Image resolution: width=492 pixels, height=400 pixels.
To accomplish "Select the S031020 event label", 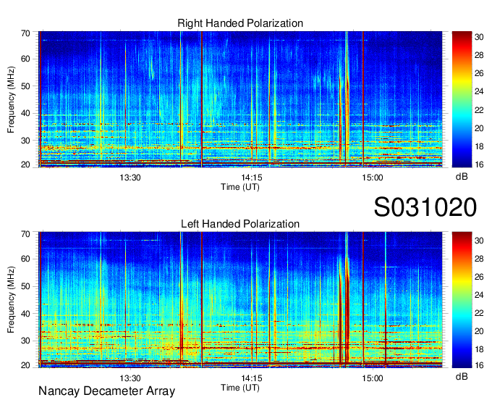I will click(425, 207).
